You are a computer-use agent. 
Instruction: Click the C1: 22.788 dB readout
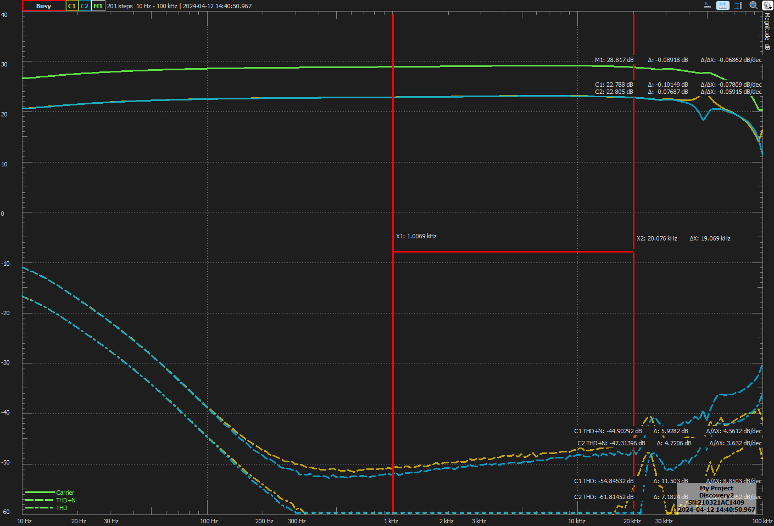click(x=614, y=85)
